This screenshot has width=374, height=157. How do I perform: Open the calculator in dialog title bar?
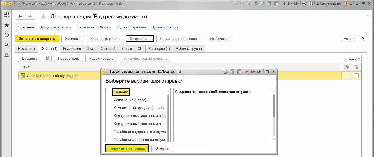232,72
